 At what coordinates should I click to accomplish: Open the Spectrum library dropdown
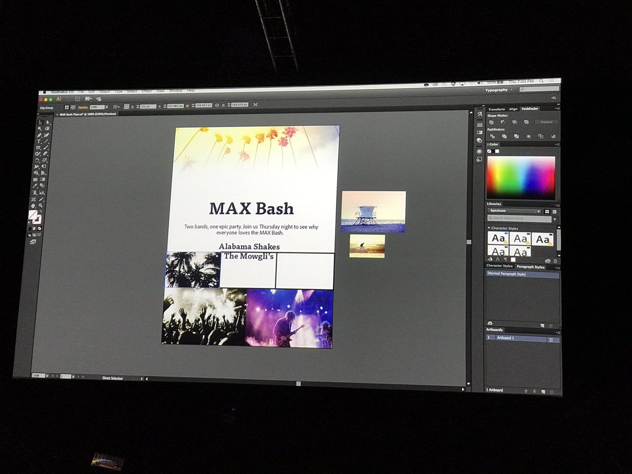pyautogui.click(x=515, y=211)
